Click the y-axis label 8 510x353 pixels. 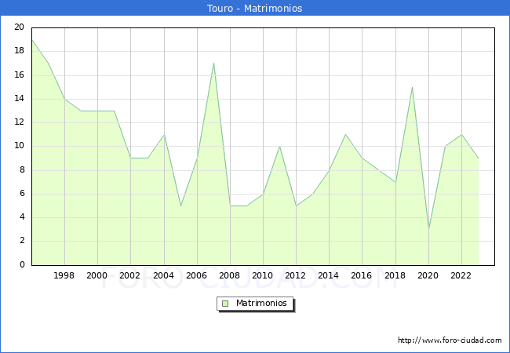[22, 170]
